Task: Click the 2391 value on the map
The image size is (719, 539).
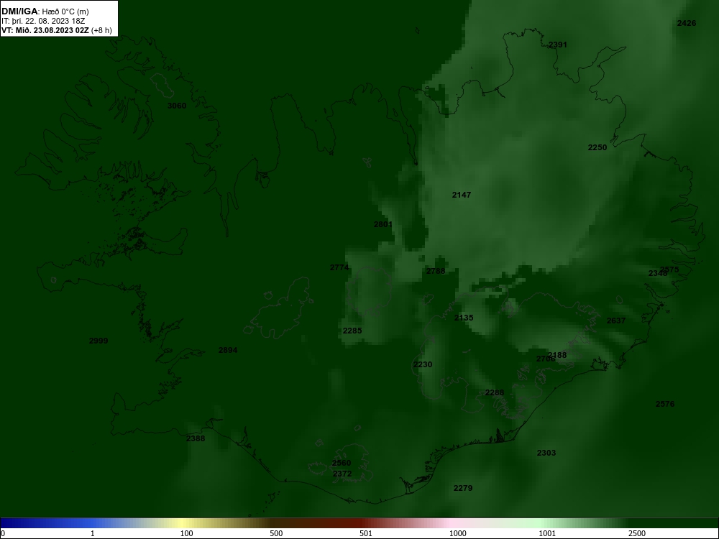Action: click(x=558, y=45)
